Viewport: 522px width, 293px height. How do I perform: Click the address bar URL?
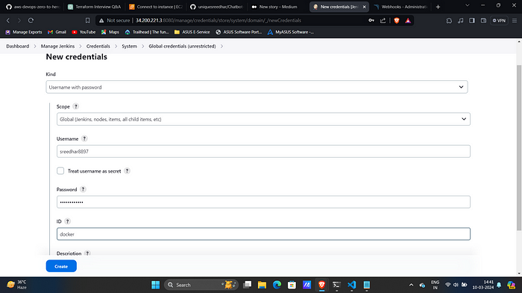[x=218, y=20]
